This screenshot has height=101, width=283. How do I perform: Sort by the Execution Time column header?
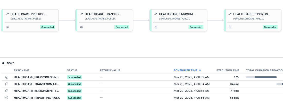[x=228, y=70]
